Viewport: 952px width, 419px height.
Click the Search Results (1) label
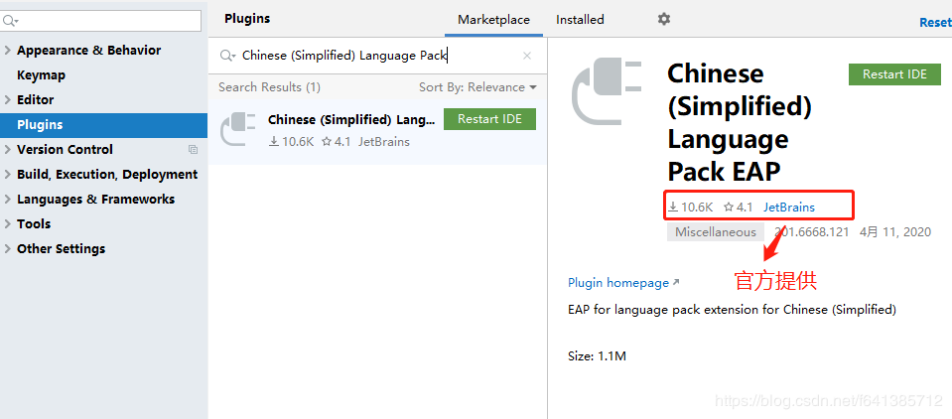270,87
